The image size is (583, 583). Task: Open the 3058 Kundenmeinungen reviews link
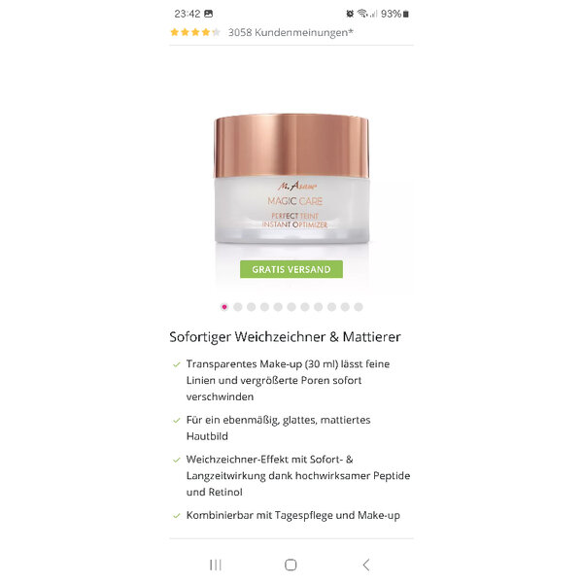(291, 33)
